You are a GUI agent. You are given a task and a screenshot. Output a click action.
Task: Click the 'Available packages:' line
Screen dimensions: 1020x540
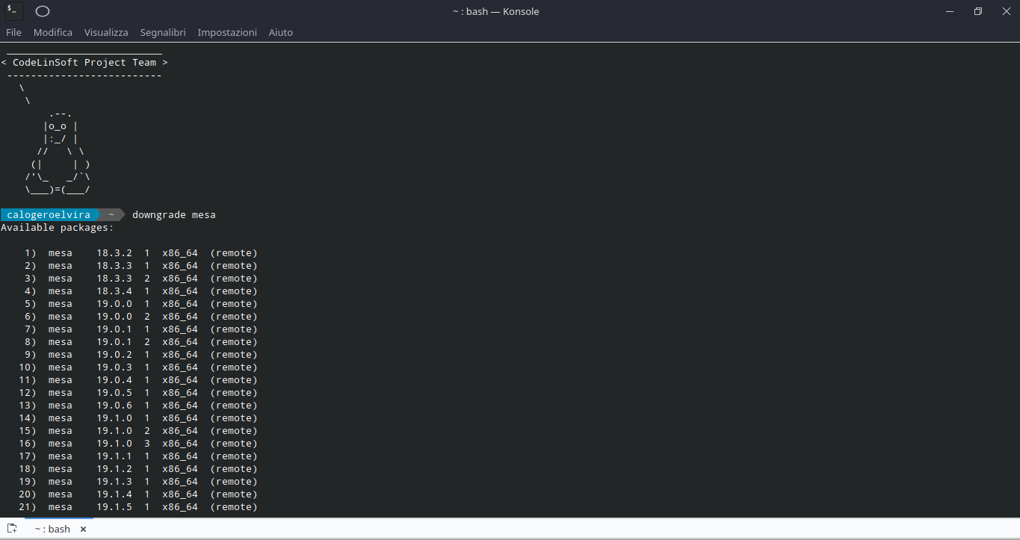tap(58, 228)
